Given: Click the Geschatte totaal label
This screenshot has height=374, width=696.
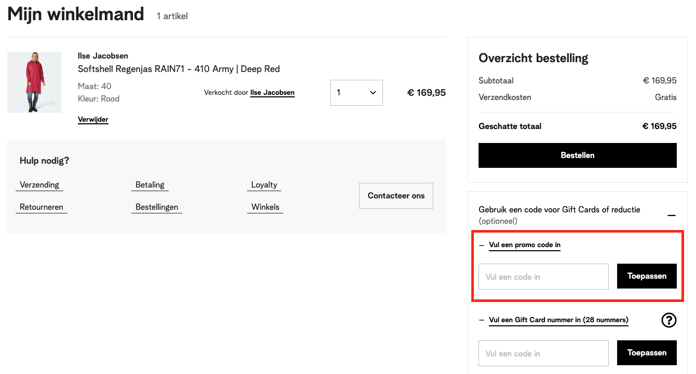Looking at the screenshot, I should pos(510,126).
